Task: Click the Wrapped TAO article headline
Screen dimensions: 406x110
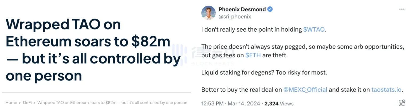Action: click(93, 50)
